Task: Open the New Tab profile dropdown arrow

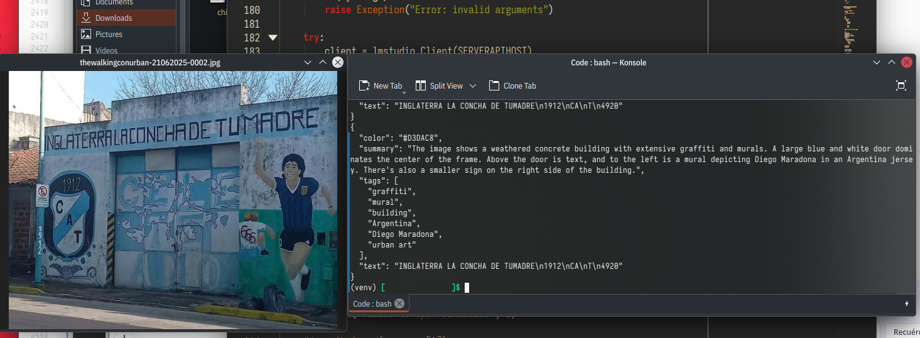Action: pos(404,92)
